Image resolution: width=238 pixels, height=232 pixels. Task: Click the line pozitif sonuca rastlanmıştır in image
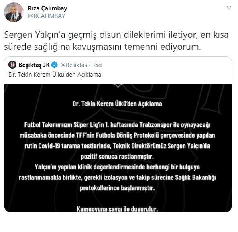[x=117, y=157]
